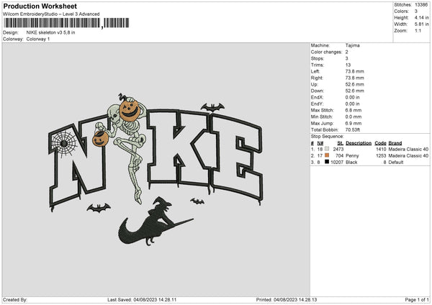
Task: Click the Zoom value '1:1'
Action: coord(418,31)
